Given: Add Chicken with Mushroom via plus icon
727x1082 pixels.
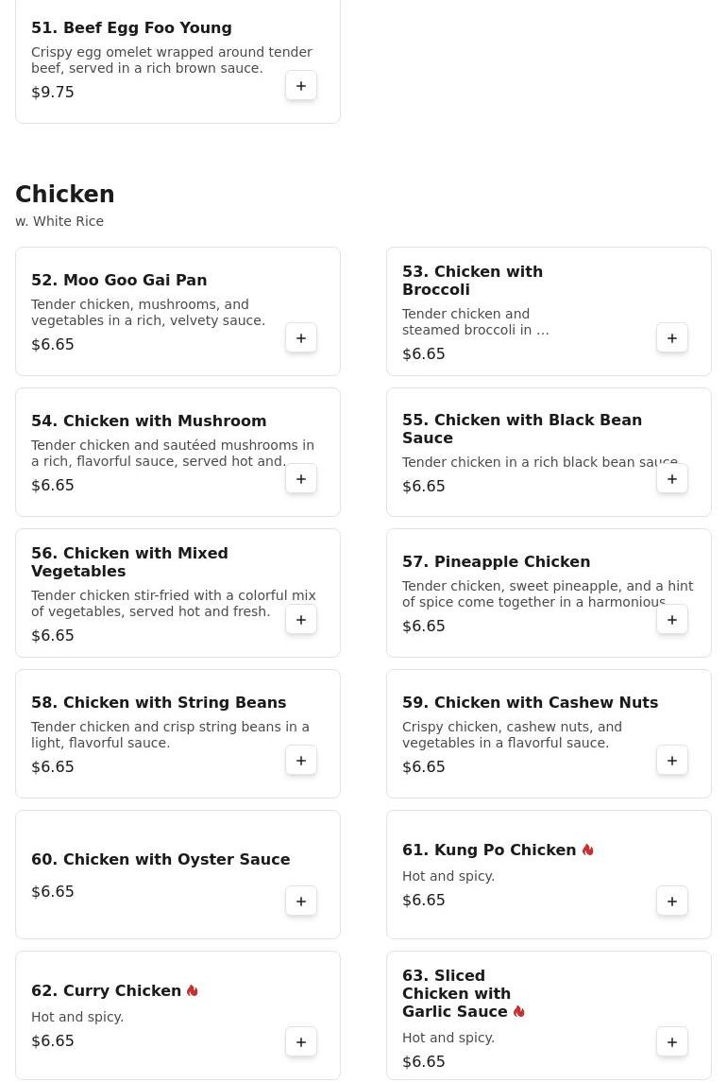Looking at the screenshot, I should pyautogui.click(x=301, y=479).
